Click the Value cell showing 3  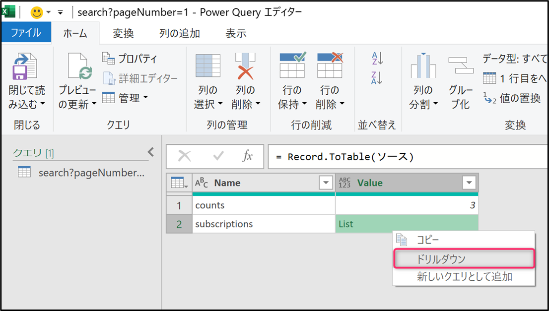tap(407, 205)
